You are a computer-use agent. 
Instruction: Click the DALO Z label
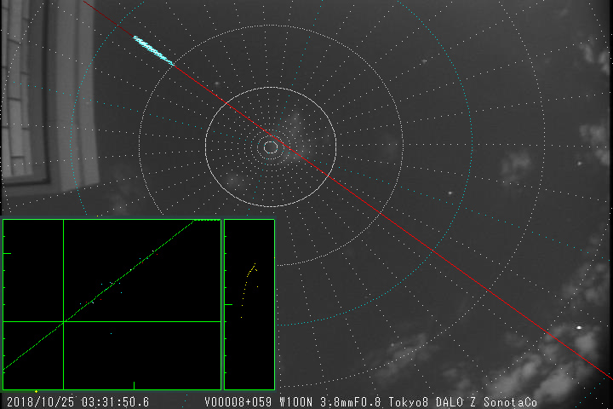click(x=455, y=402)
